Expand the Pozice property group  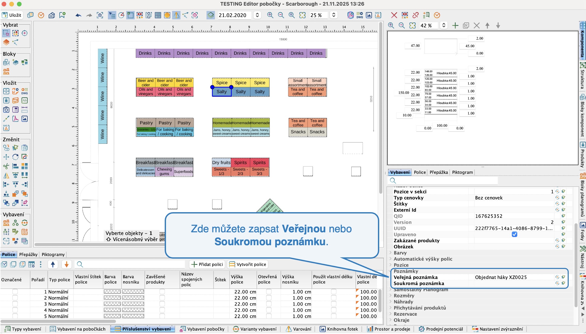(x=391, y=265)
